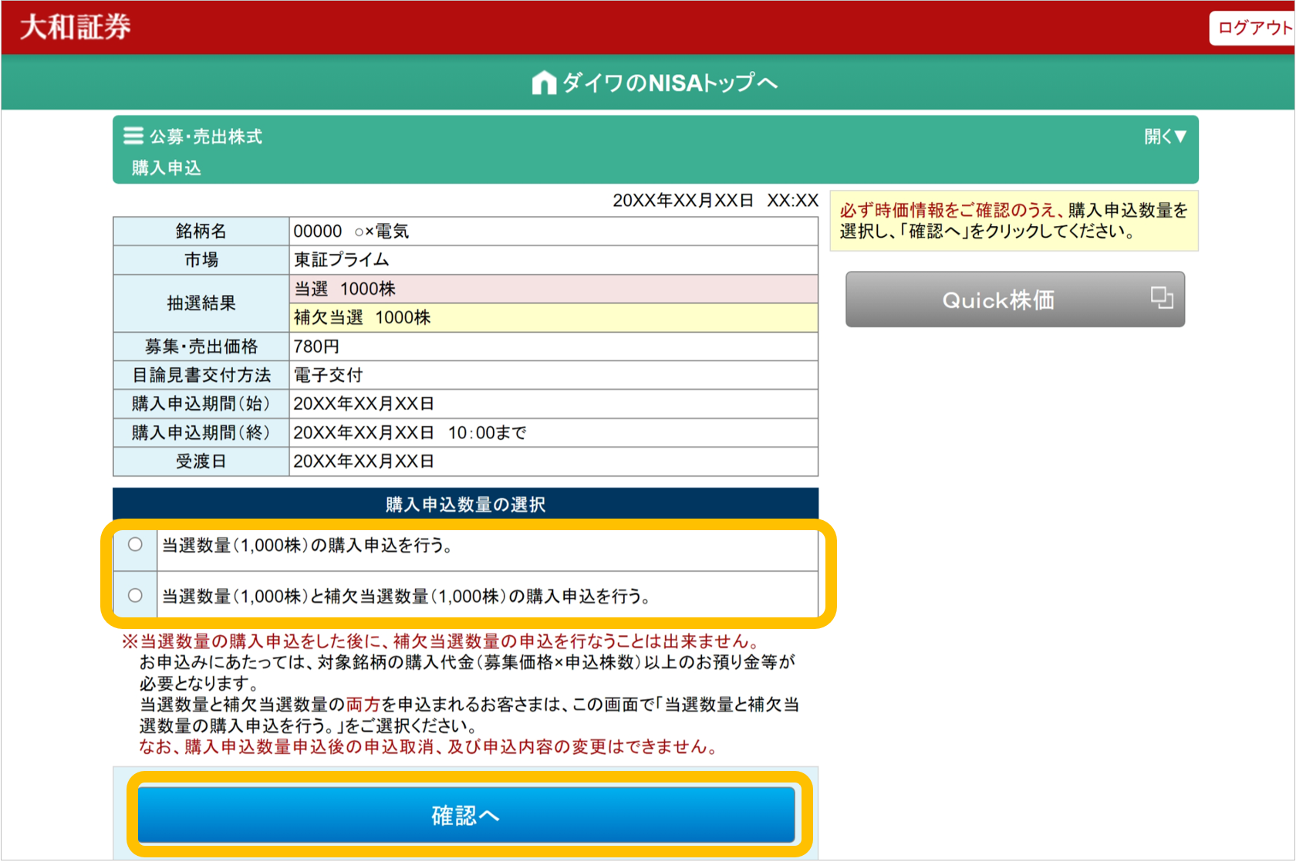The height and width of the screenshot is (862, 1296).
Task: Select radio for 当選数量(1,000株)の購入申込を行う
Action: point(135,545)
